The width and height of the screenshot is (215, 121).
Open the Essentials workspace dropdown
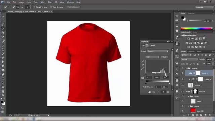coord(205,7)
